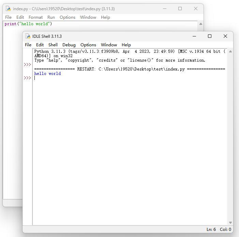Click the RESTART line in shell output
Viewport: 239px width, 237px height.
[130, 69]
